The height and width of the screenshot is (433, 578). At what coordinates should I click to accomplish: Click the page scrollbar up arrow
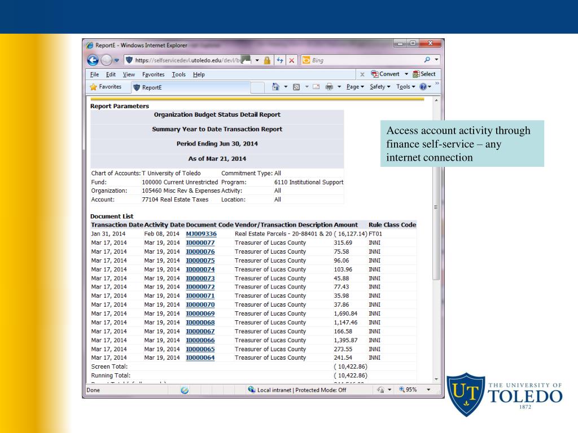pyautogui.click(x=436, y=100)
